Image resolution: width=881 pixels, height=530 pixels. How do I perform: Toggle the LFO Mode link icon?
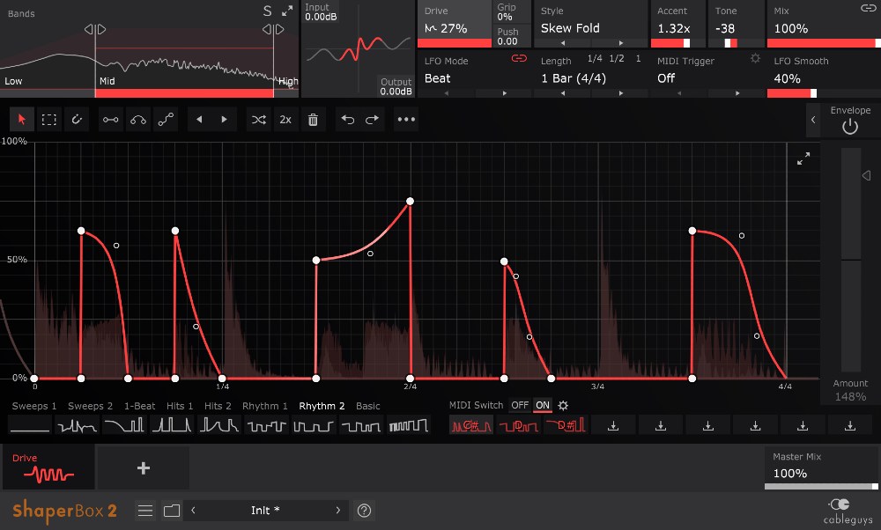click(519, 58)
